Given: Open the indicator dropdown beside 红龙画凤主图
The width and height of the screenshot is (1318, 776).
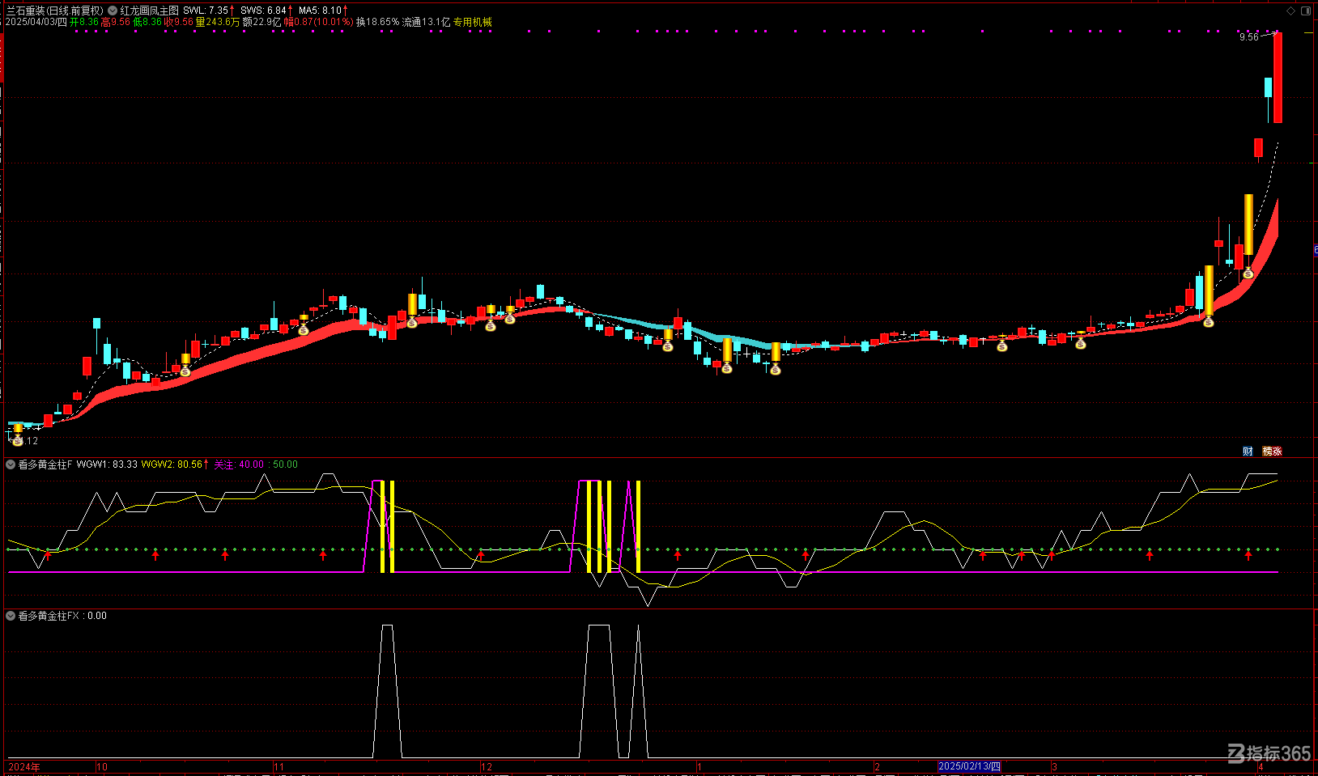Looking at the screenshot, I should pyautogui.click(x=113, y=11).
